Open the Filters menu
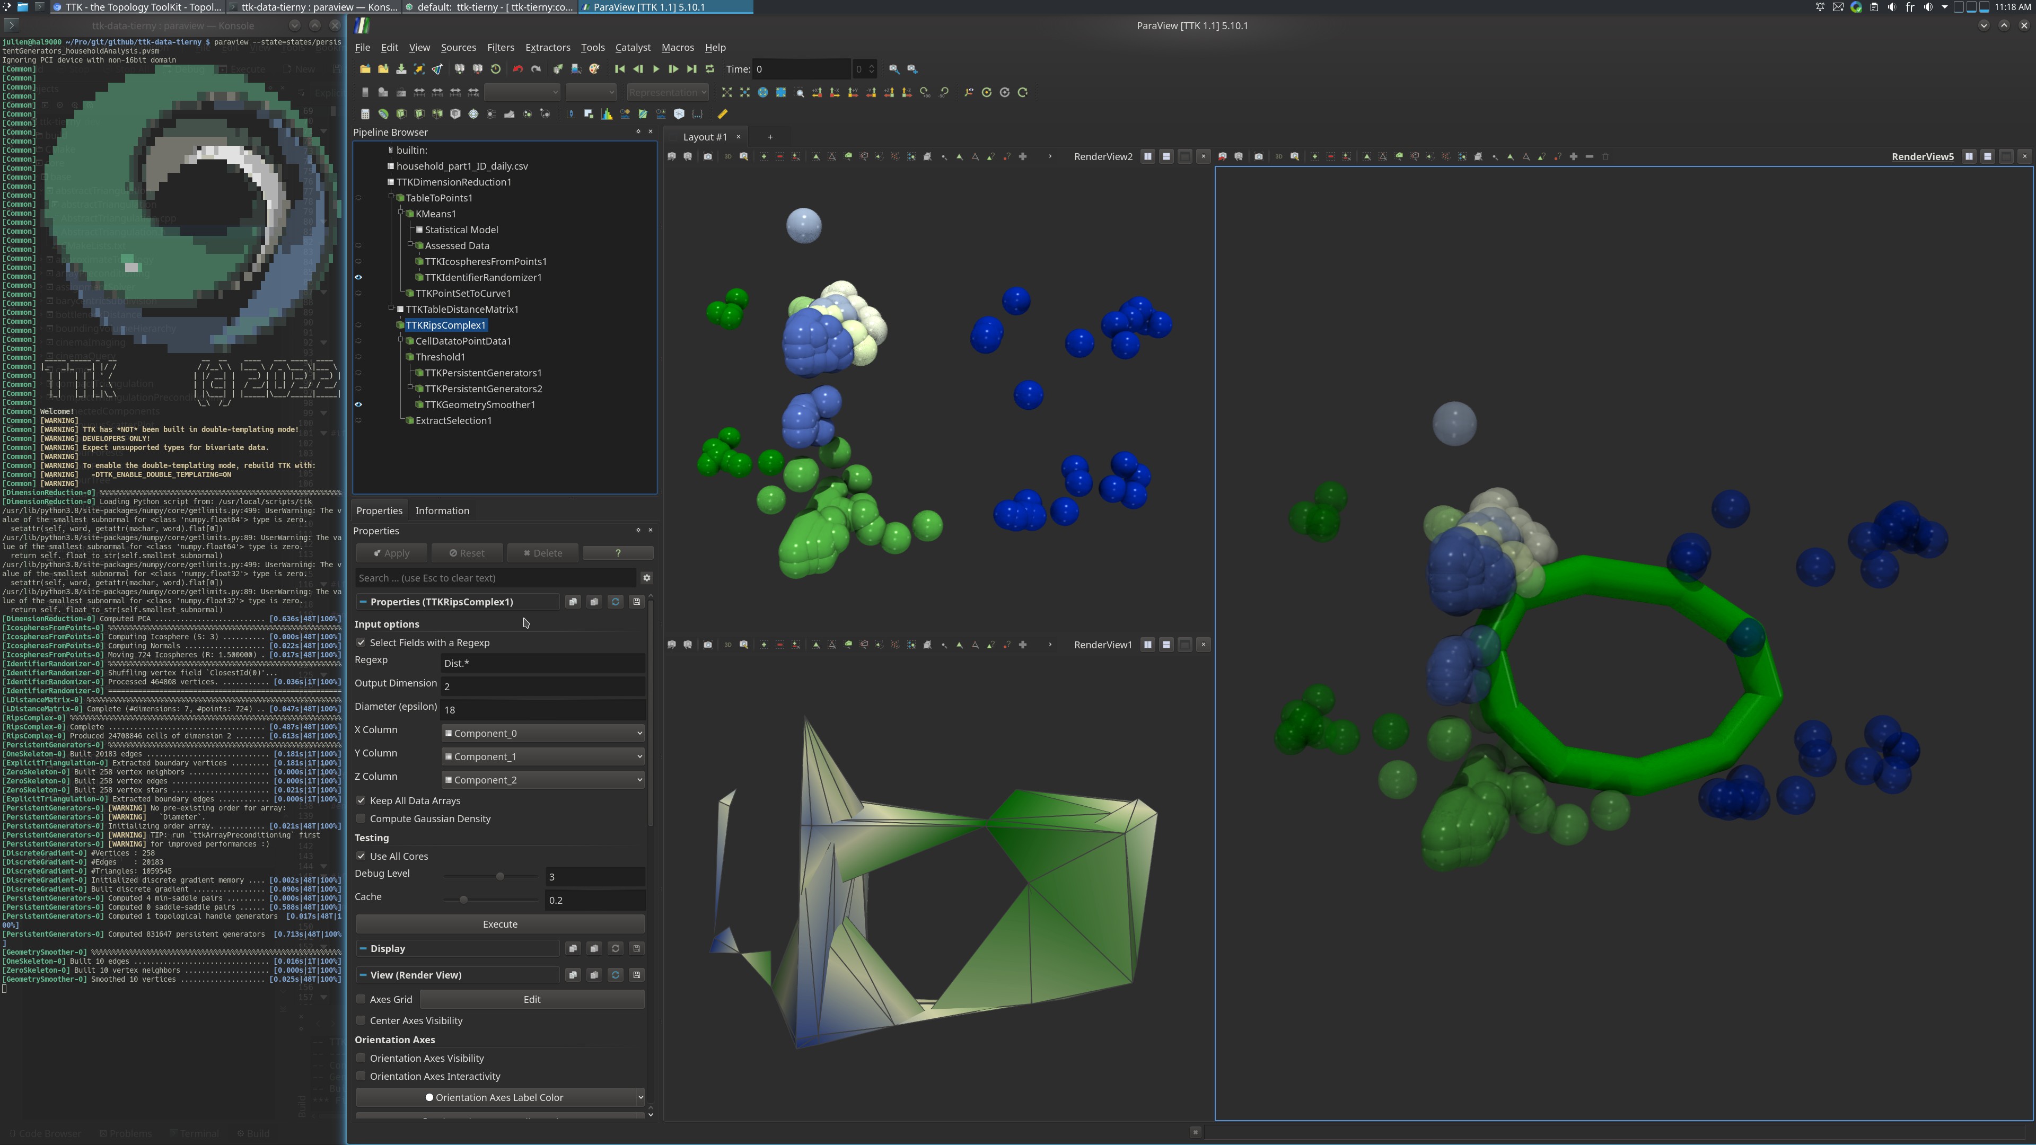The height and width of the screenshot is (1145, 2036). (501, 47)
